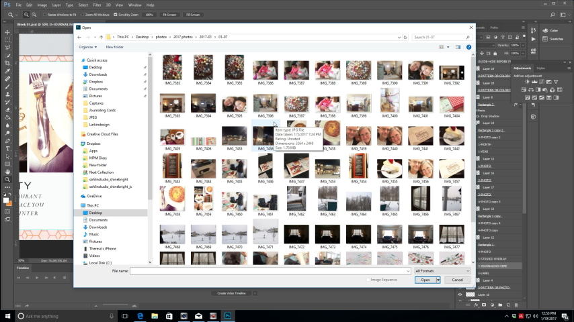
Task: Open the view options dropdown arrow
Action: pos(448,47)
